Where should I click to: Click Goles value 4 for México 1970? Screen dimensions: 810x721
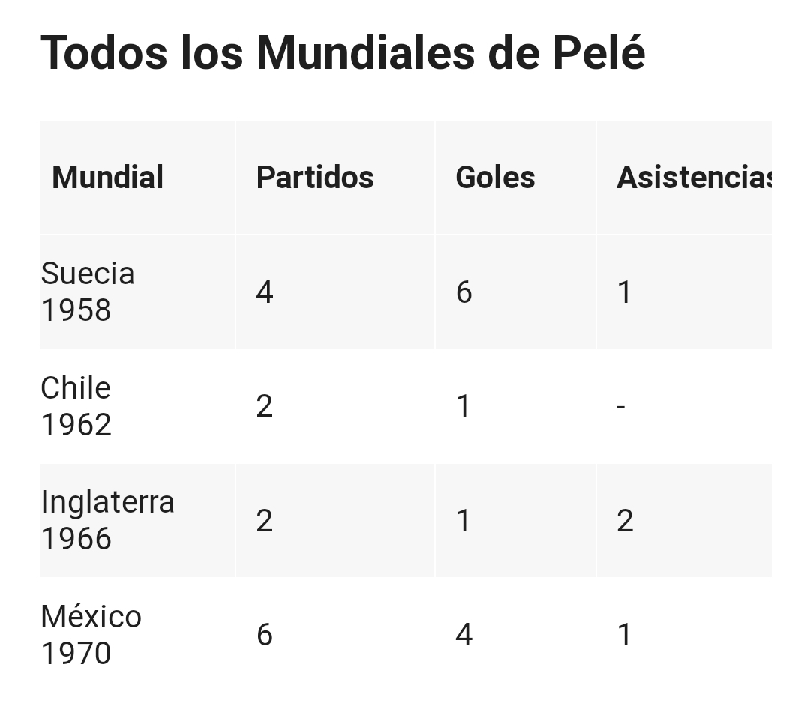point(464,634)
